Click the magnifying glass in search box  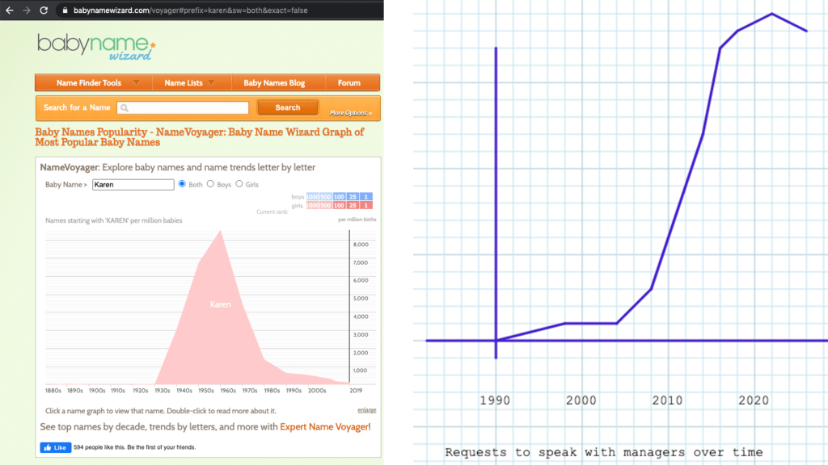125,107
